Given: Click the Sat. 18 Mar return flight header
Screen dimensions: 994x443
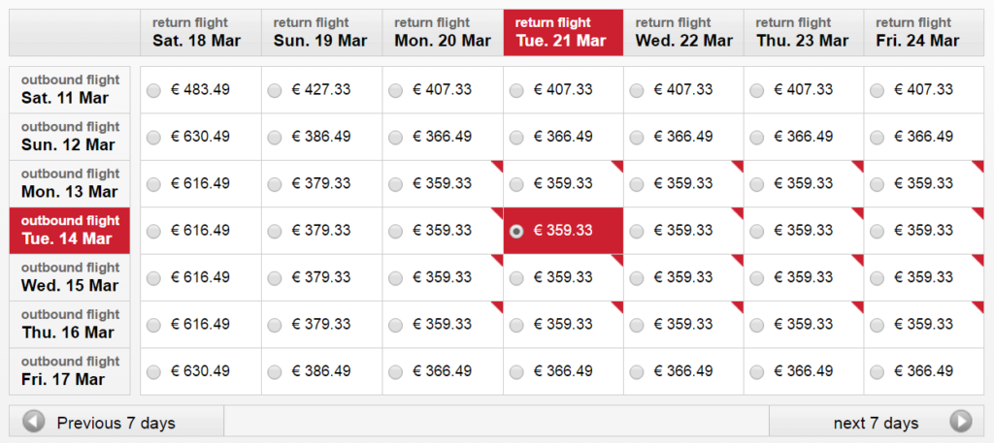Looking at the screenshot, I should click(x=200, y=32).
